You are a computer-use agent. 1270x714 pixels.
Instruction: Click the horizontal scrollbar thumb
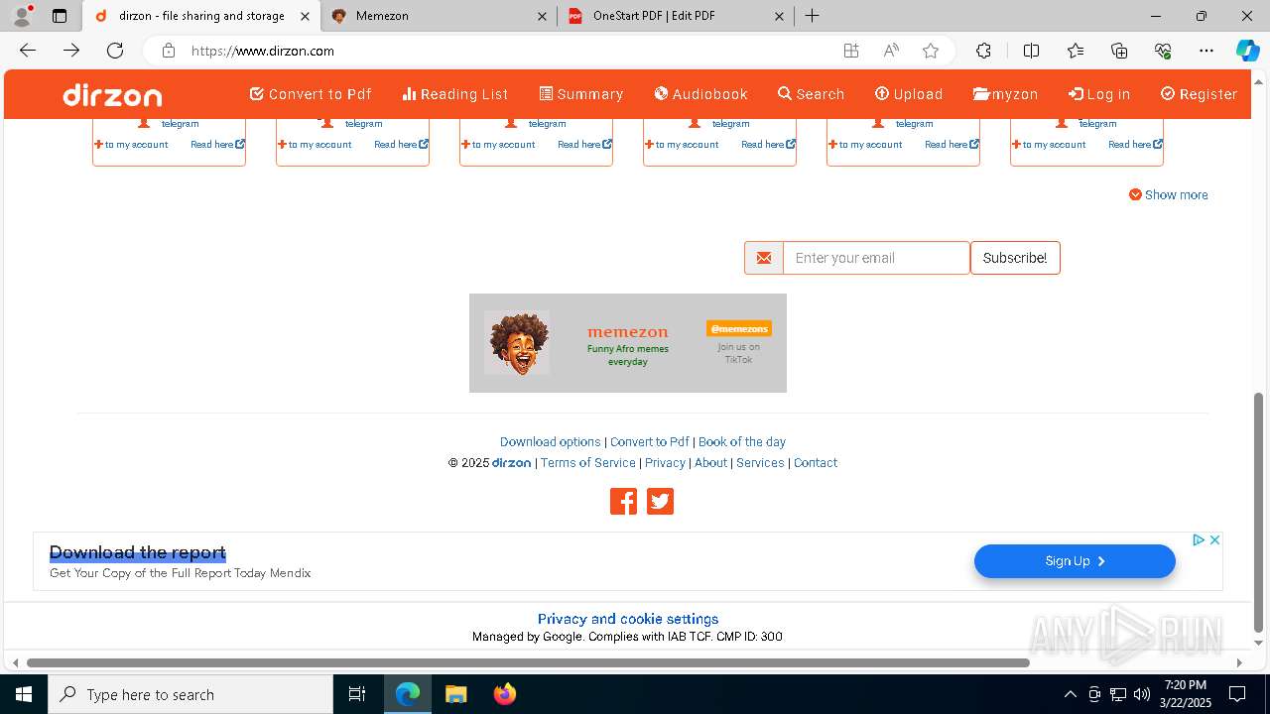click(x=528, y=662)
